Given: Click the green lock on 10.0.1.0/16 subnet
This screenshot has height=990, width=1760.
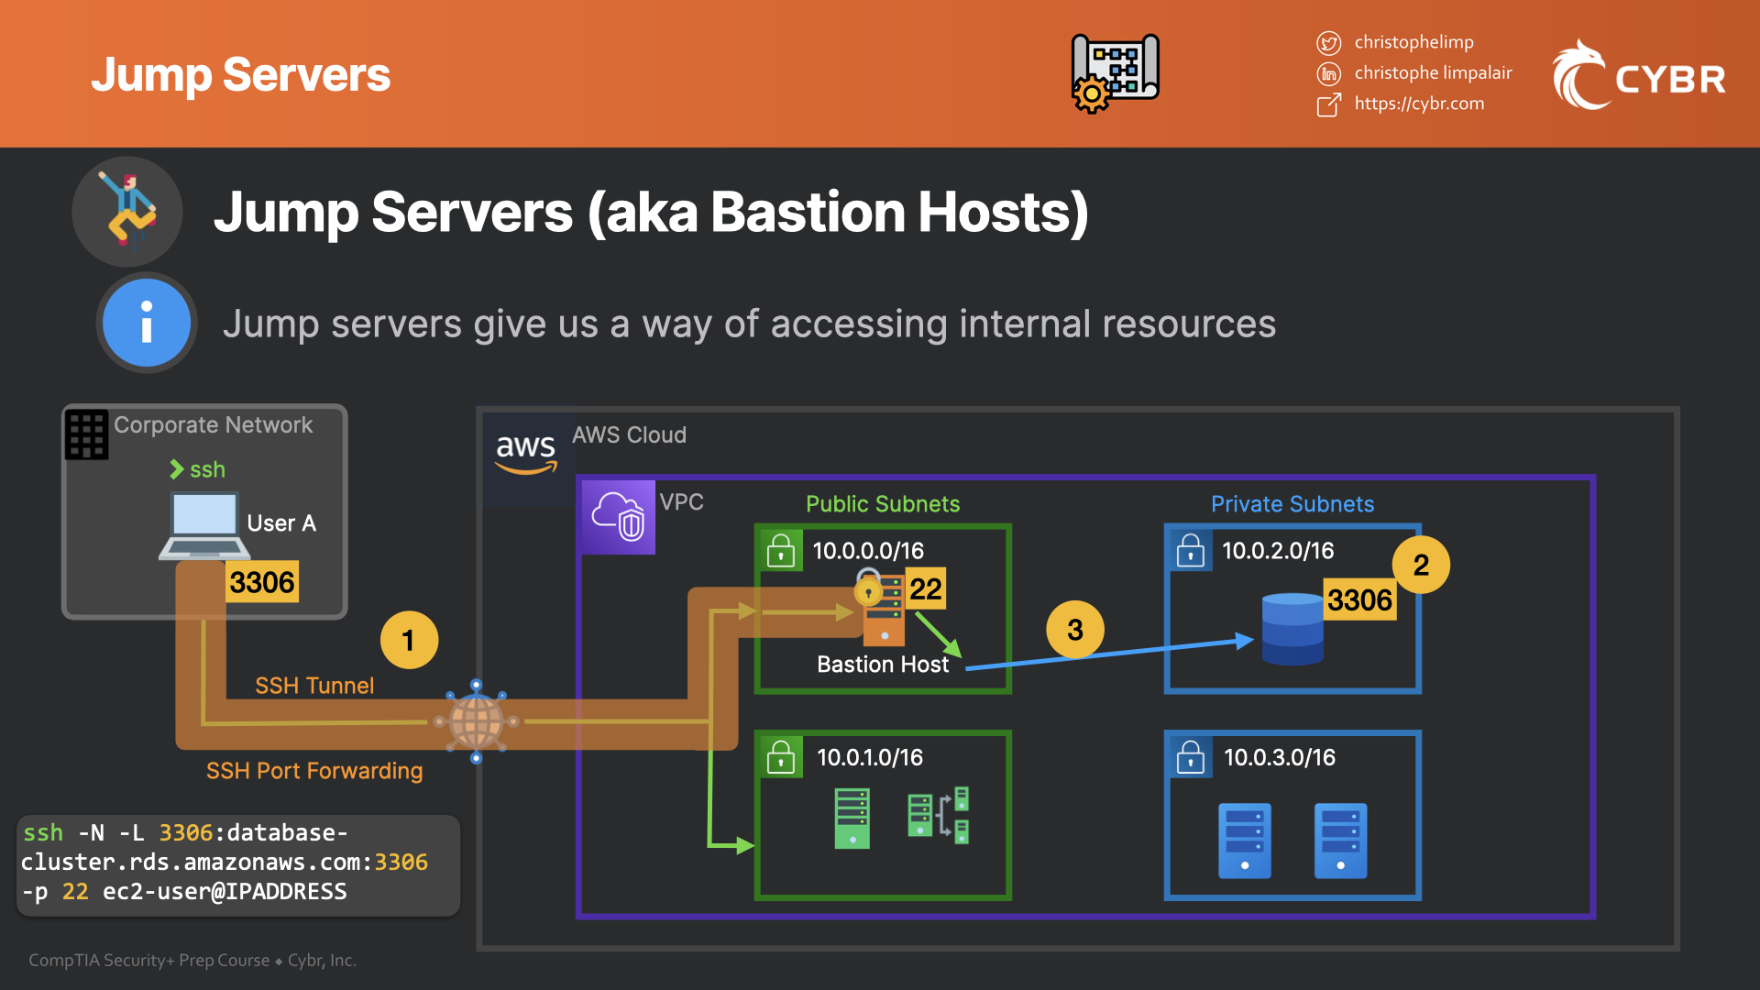Looking at the screenshot, I should tap(781, 757).
